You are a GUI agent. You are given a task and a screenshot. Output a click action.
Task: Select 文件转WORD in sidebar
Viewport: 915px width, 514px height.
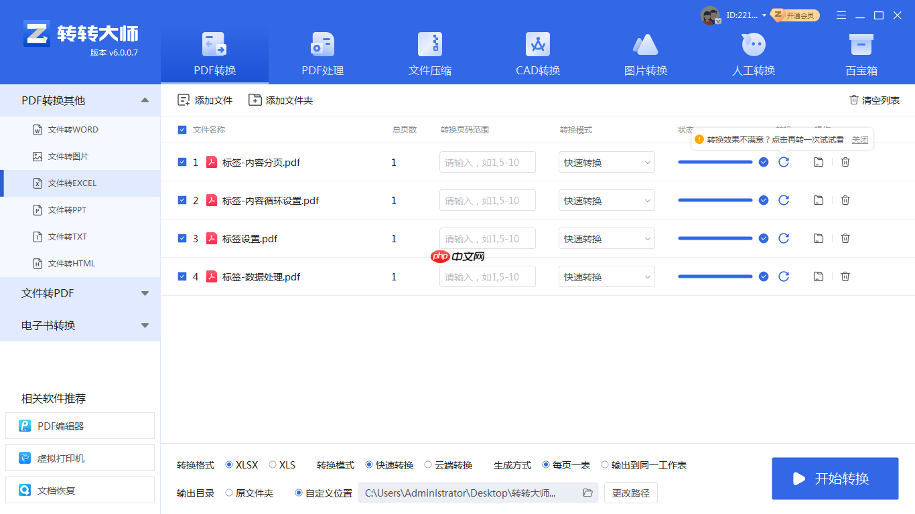(80, 130)
